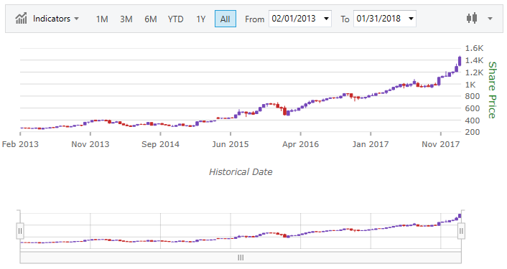Click the 200 price axis label

473,132
